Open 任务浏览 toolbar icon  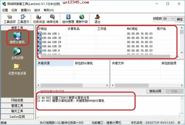39,17
